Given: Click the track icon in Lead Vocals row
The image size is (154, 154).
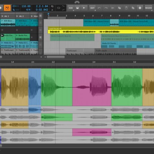Looking at the screenshot, I should (41, 30).
